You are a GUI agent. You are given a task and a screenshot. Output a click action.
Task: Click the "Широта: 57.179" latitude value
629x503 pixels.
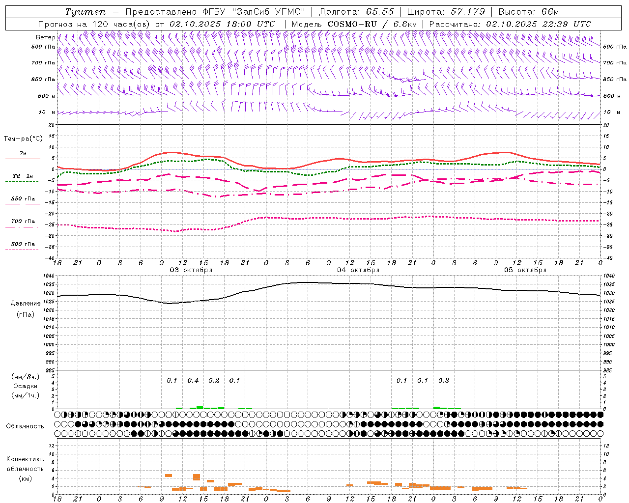pos(446,12)
